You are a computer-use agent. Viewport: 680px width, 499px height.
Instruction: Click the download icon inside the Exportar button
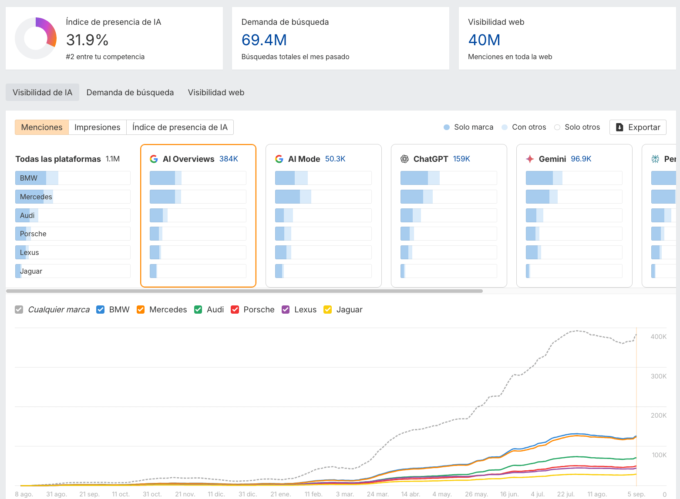(620, 127)
